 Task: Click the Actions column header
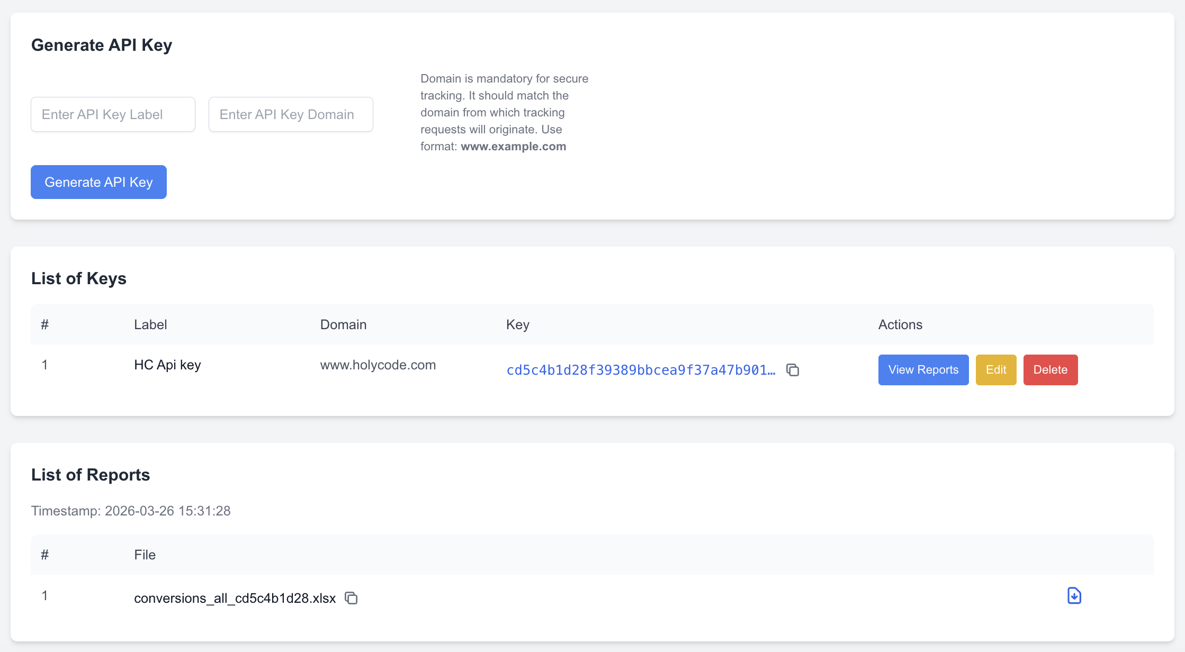pyautogui.click(x=900, y=324)
